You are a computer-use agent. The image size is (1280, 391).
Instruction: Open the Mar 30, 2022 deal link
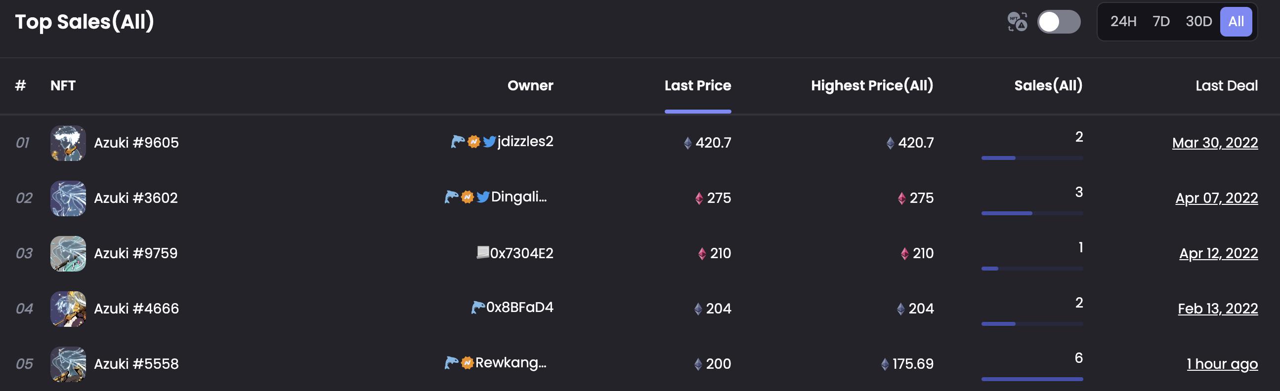click(1214, 143)
